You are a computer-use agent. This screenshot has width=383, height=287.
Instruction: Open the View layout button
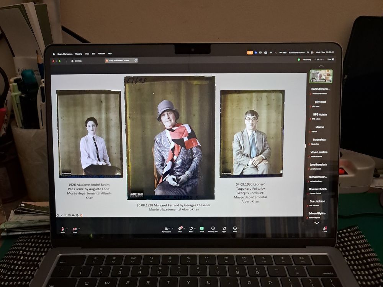[331, 59]
